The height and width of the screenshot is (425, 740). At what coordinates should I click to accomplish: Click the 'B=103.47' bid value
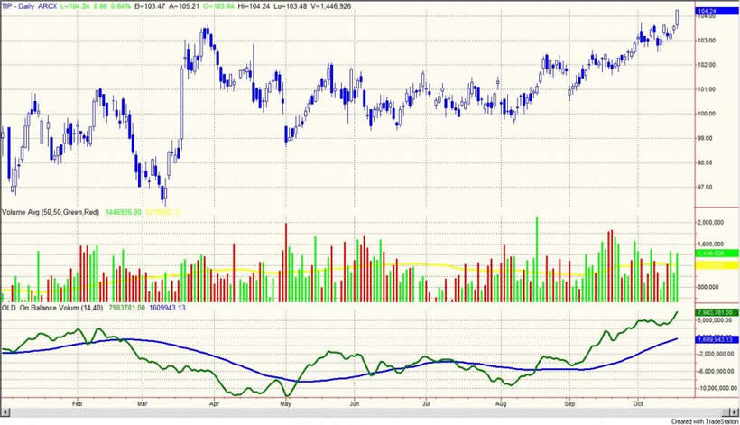[x=150, y=6]
